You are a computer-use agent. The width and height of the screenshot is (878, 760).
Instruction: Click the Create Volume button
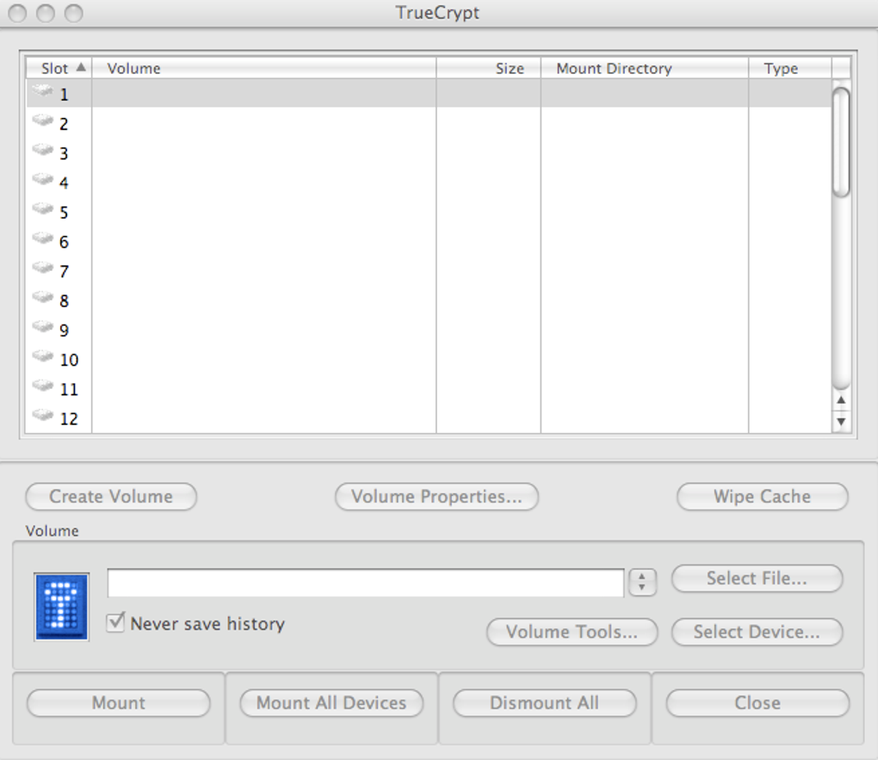(x=111, y=497)
